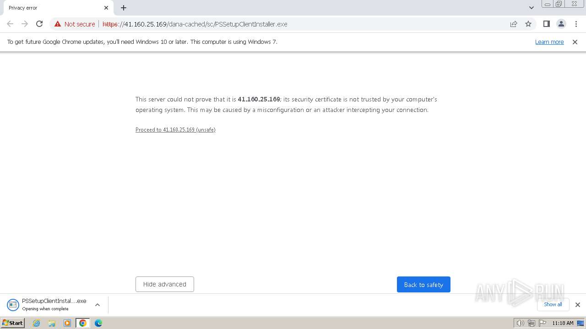The image size is (586, 329).
Task: Expand the download item options chevron
Action: tap(98, 305)
